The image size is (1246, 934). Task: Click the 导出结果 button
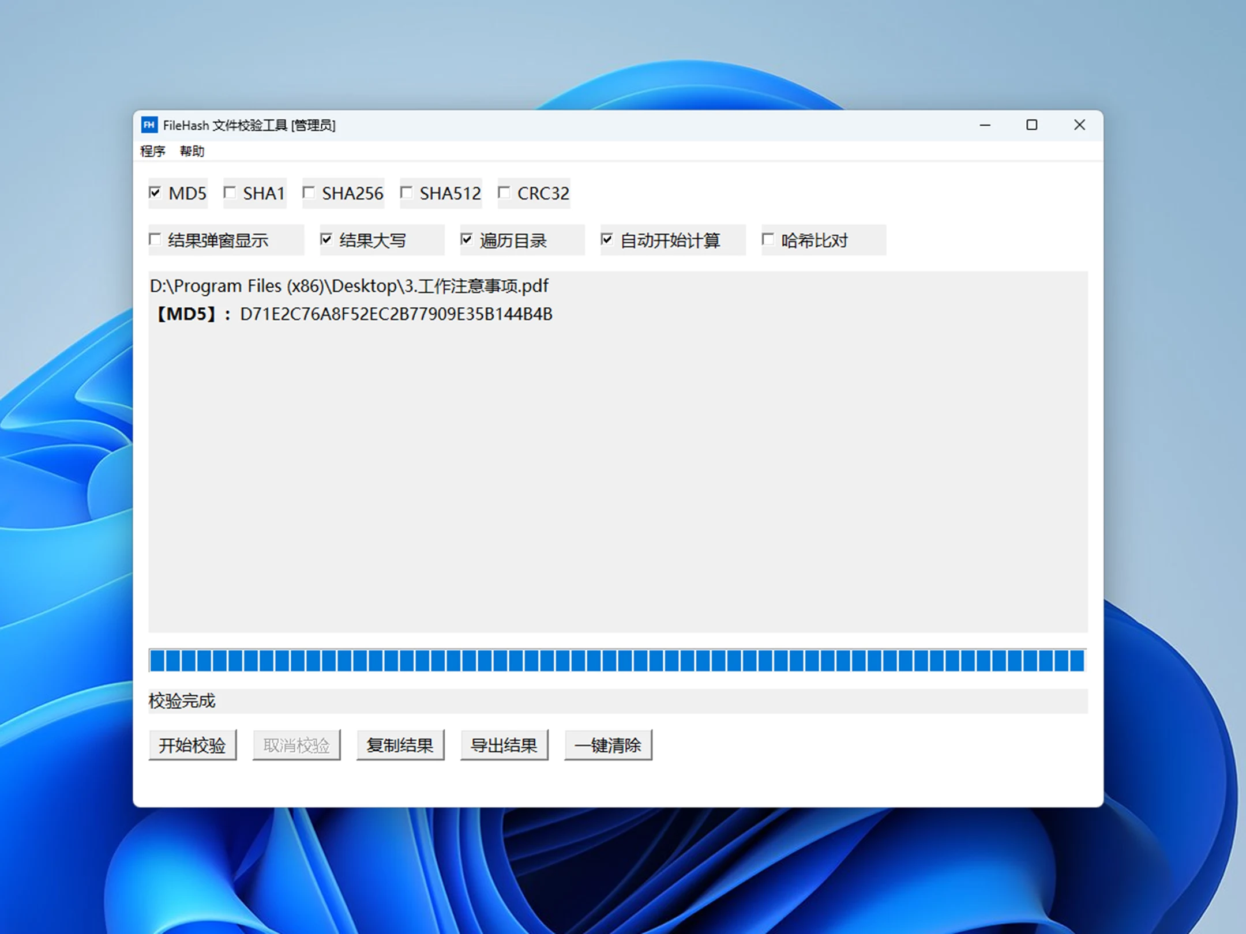pyautogui.click(x=504, y=745)
